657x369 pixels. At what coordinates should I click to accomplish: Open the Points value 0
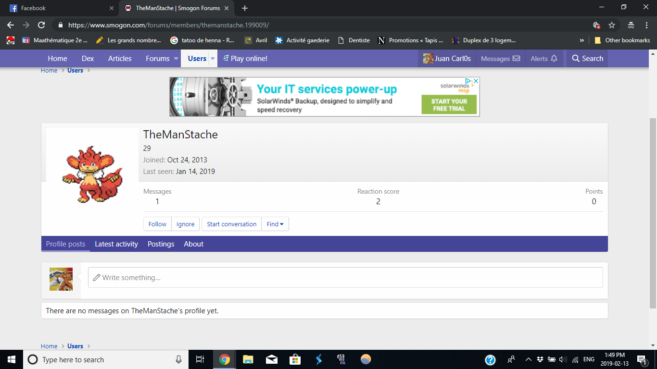[594, 202]
